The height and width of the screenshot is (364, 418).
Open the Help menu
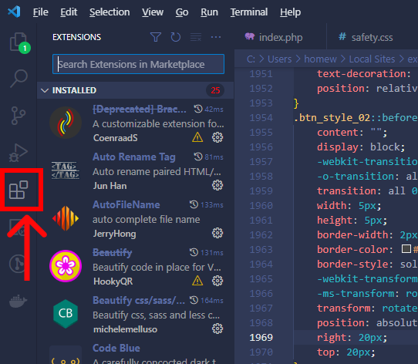click(x=290, y=12)
